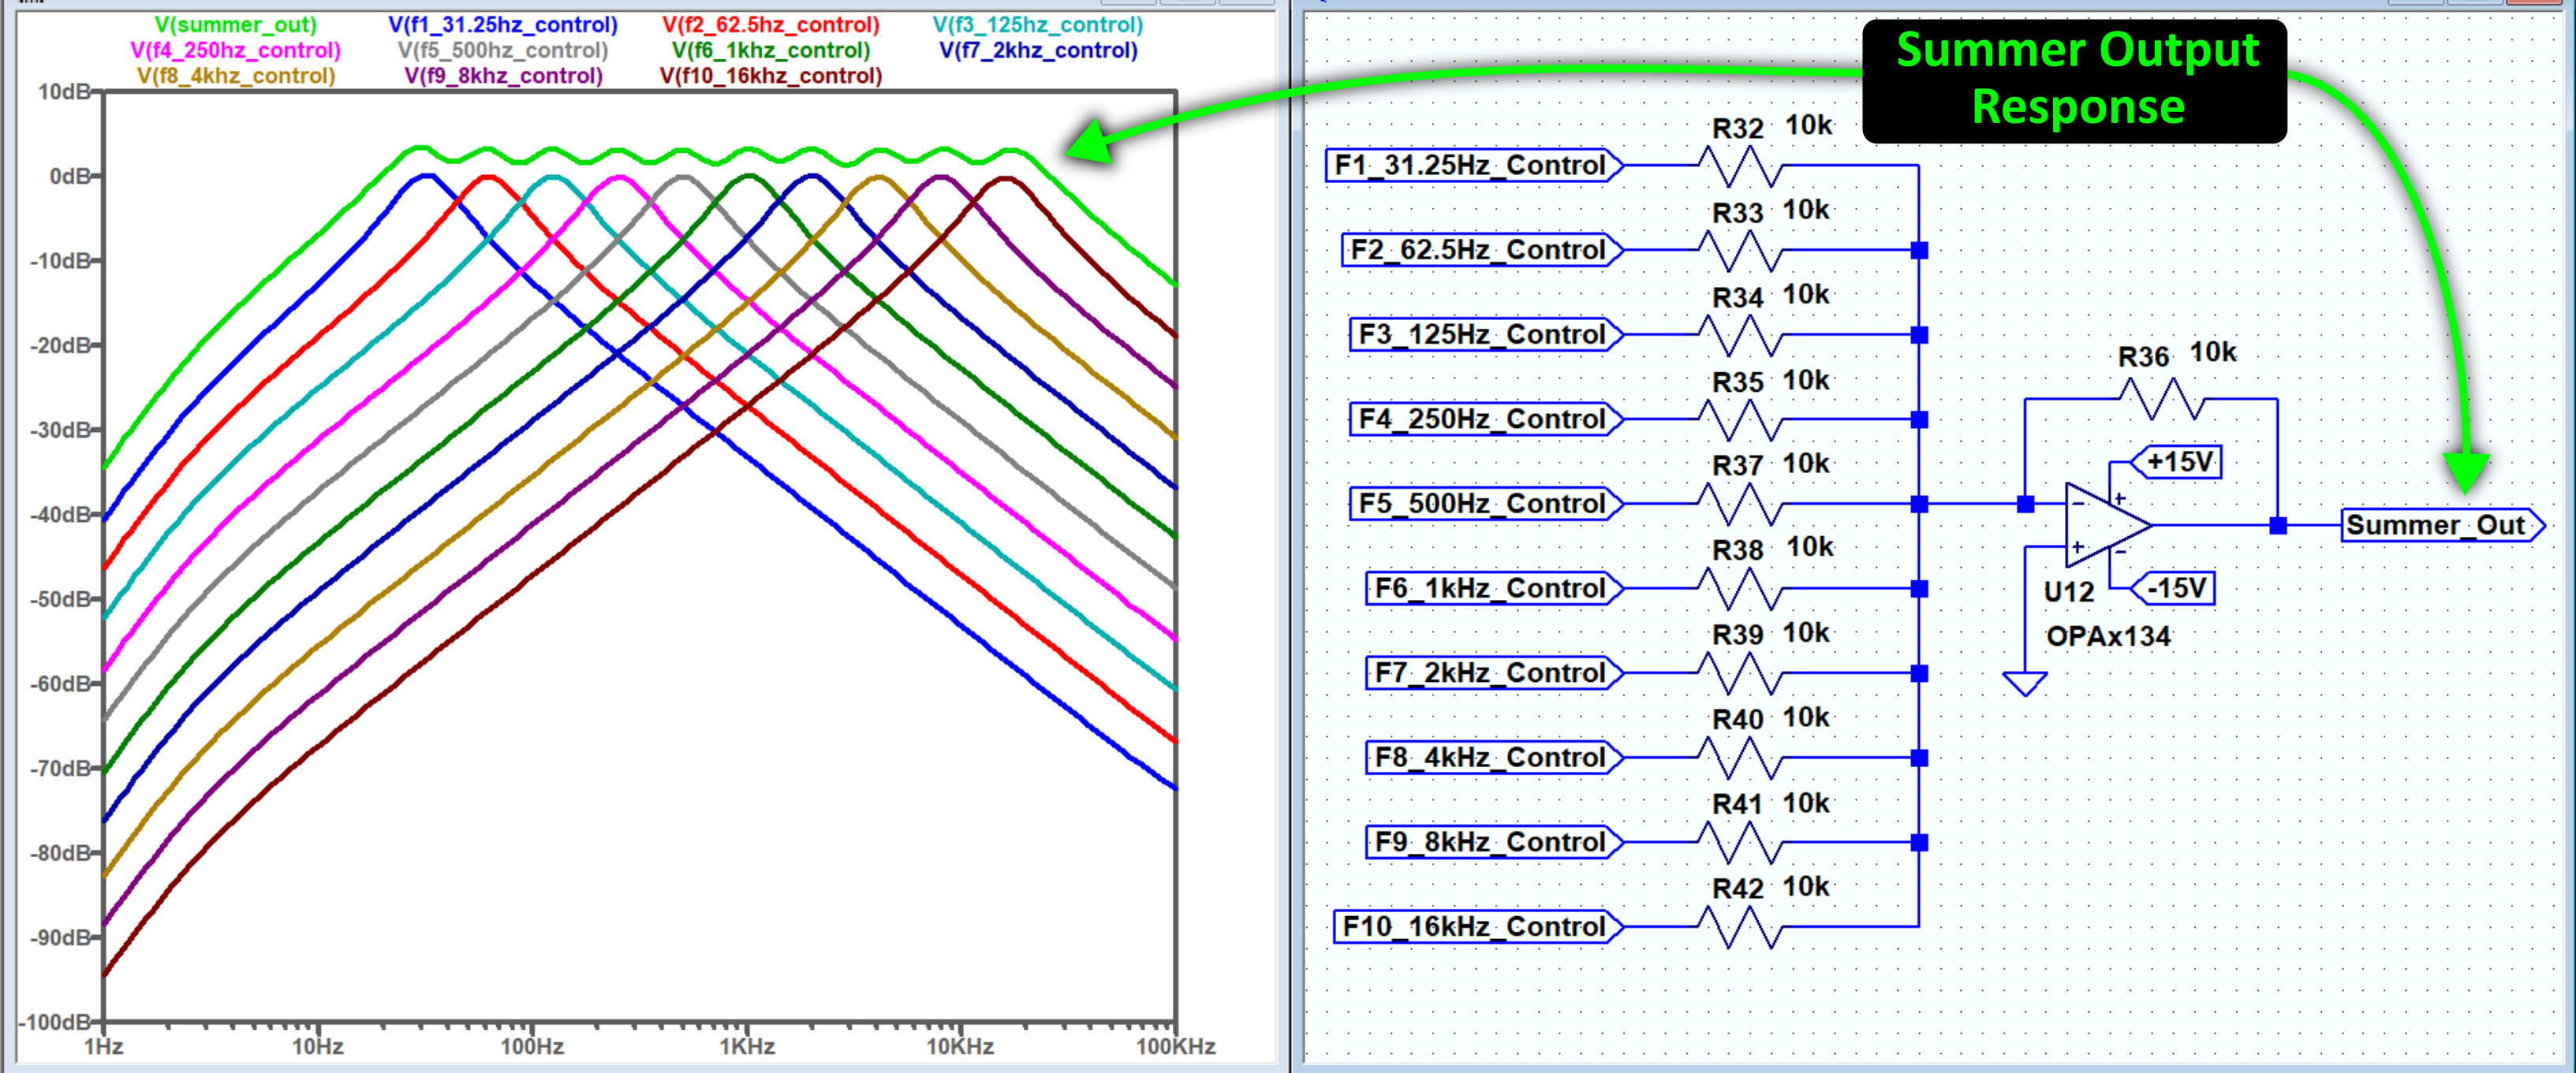
Task: Click V(f5_500hz_control) in the legend
Action: [503, 50]
